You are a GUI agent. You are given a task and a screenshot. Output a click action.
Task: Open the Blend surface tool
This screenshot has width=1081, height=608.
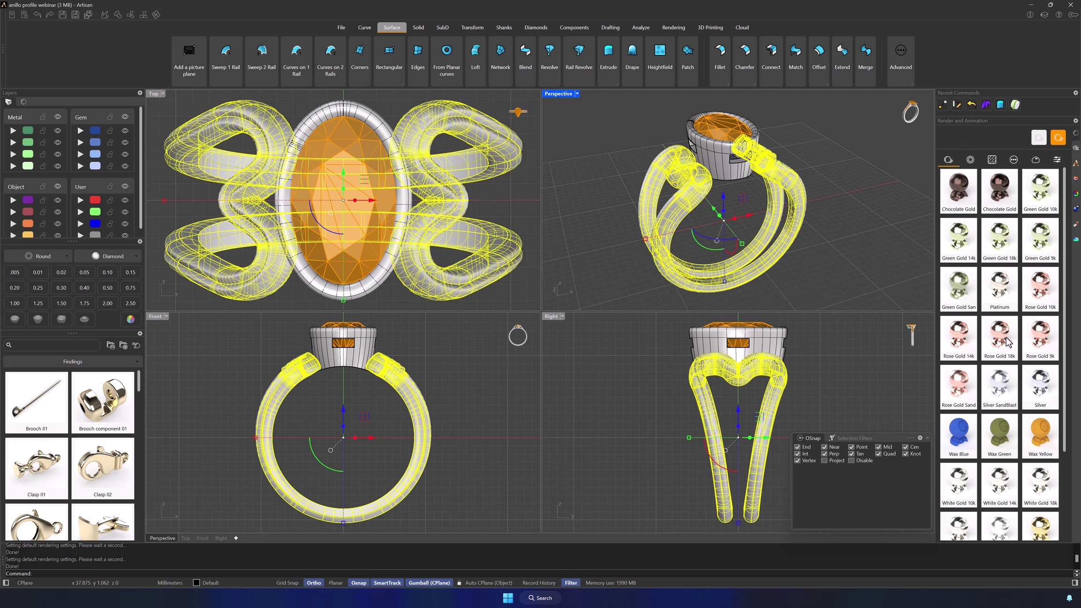(525, 57)
